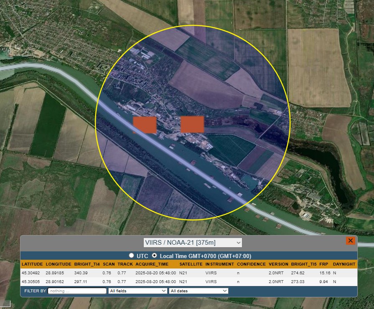Click the brightness value 340.39 cell
This screenshot has width=374, height=309.
[81, 273]
